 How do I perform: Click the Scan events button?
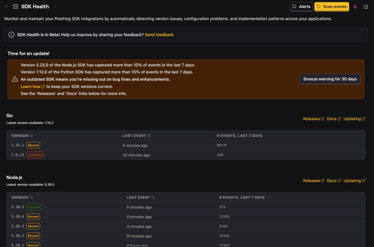point(331,6)
